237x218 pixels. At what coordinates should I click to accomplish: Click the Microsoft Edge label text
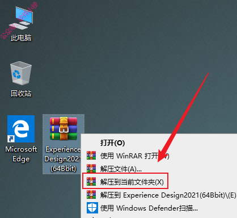[21, 154]
